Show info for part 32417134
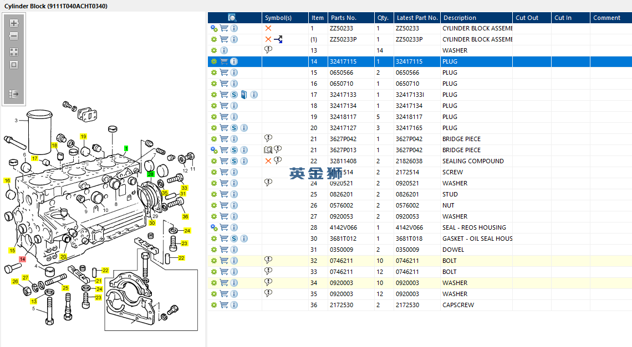The width and height of the screenshot is (632, 347). tap(234, 106)
